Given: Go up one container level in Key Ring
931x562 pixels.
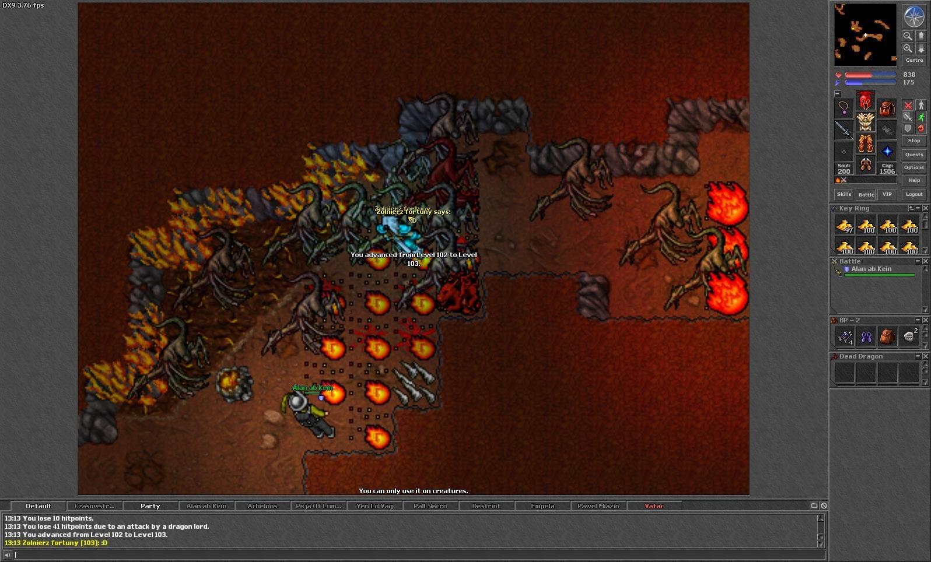Looking at the screenshot, I should click(x=911, y=208).
